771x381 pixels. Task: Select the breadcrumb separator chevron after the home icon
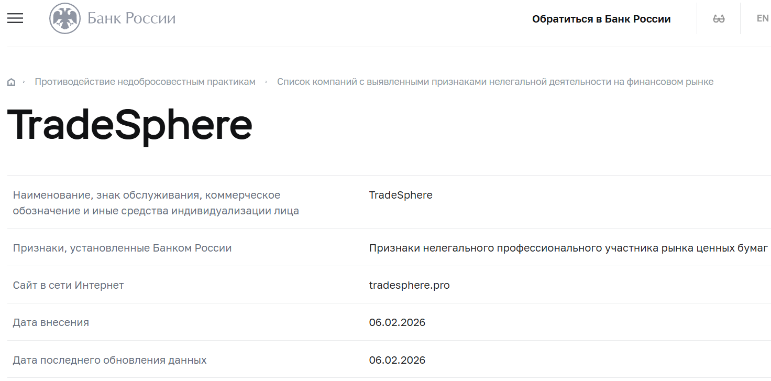(x=24, y=82)
